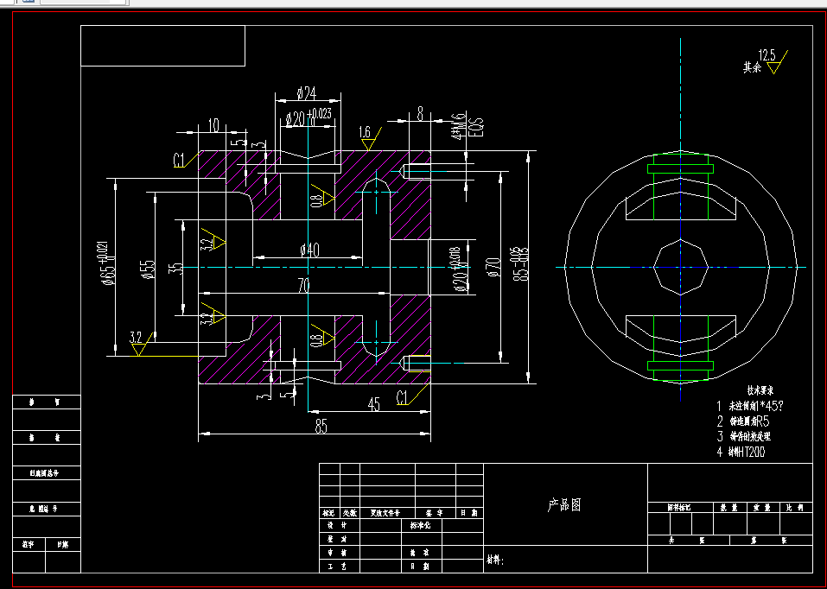Select the ø20 +0.018 right bore dimension
Image resolution: width=827 pixels, height=589 pixels.
click(460, 269)
